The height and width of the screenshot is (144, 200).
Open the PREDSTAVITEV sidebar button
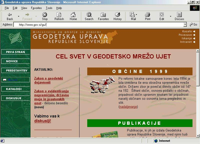tap(15, 70)
